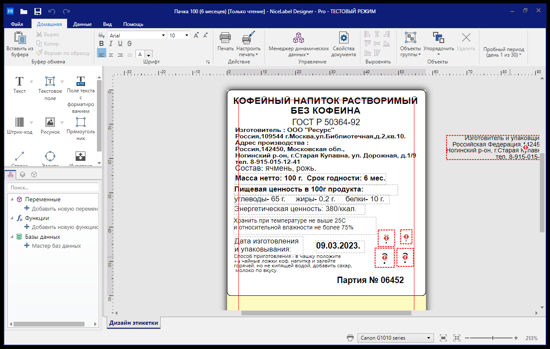Collapse the Переменные tree node

coord(12,199)
